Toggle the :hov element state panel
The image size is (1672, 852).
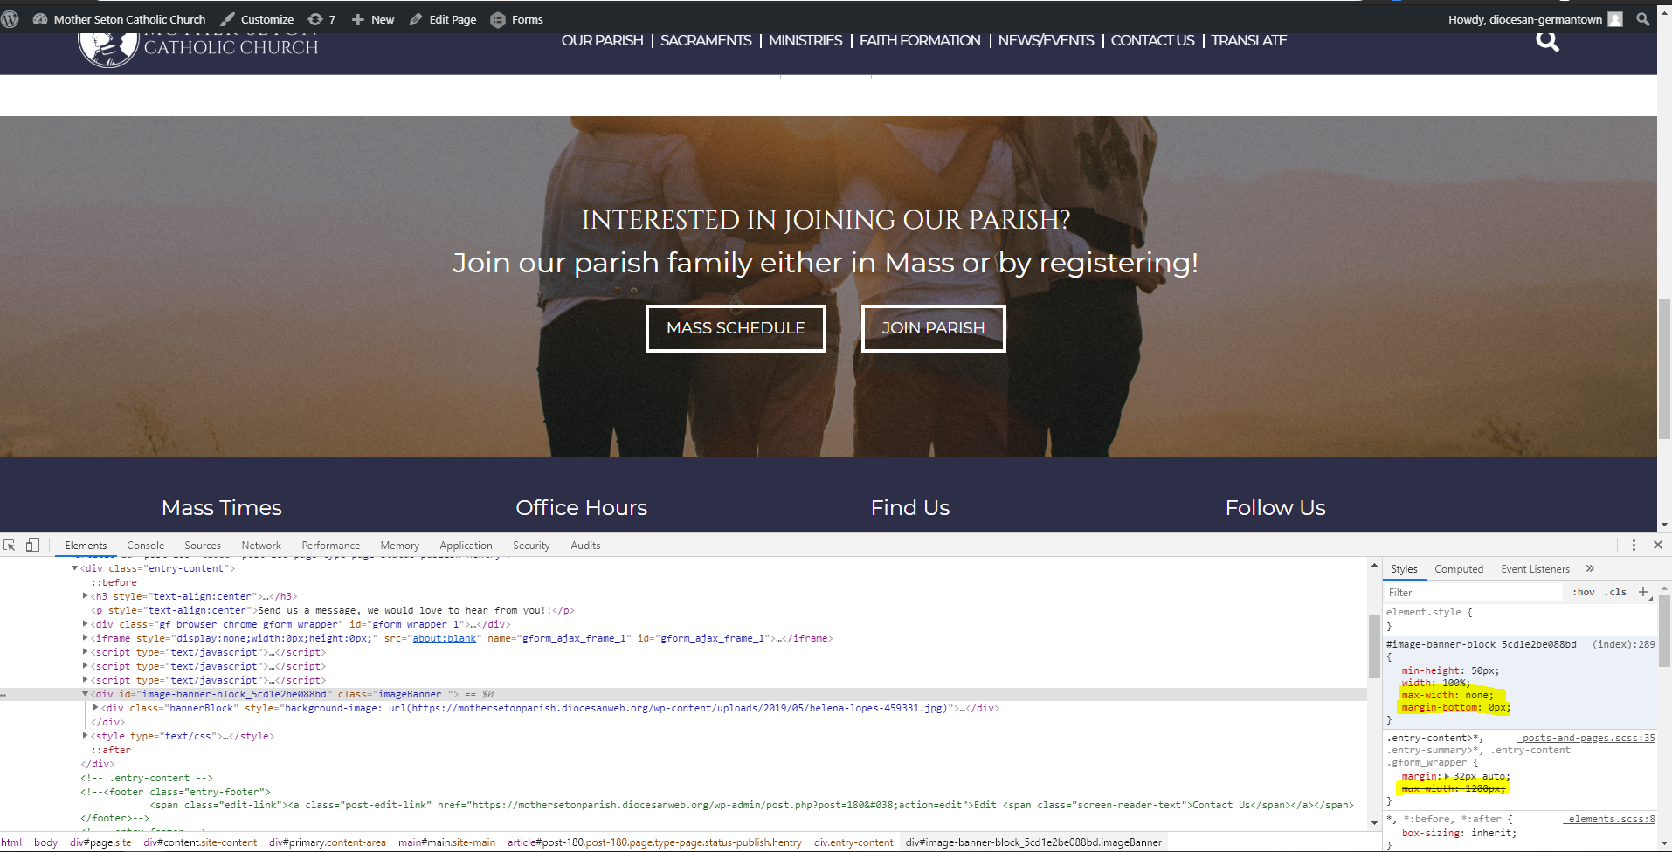[1584, 592]
